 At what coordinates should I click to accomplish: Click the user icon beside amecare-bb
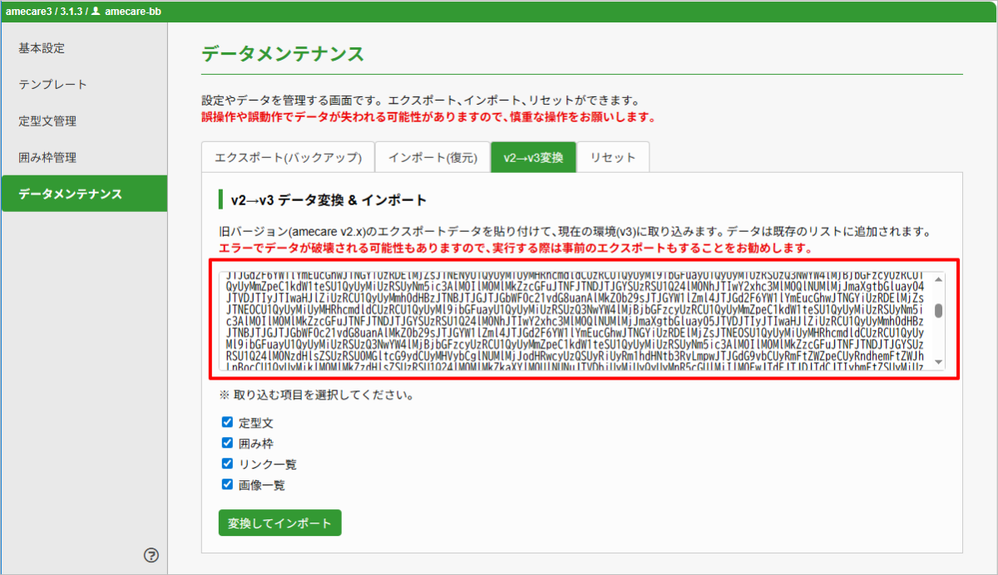96,11
